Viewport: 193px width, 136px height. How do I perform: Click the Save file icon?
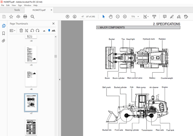coord(4,16)
